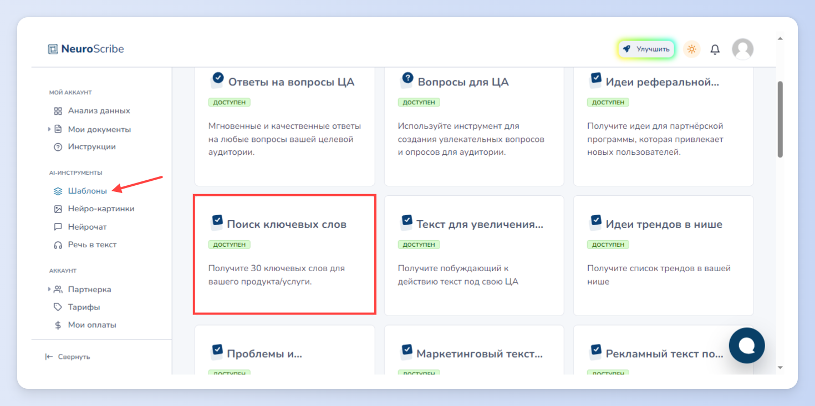Click description 'Получите список трендов в вашей нише'
Screen dimensions: 815x406
659,275
